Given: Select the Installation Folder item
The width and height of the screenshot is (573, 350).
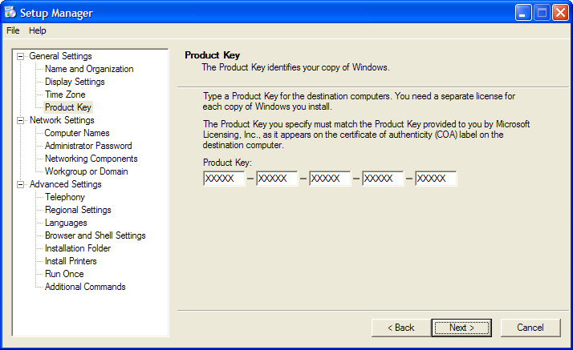Looking at the screenshot, I should pyautogui.click(x=78, y=248).
